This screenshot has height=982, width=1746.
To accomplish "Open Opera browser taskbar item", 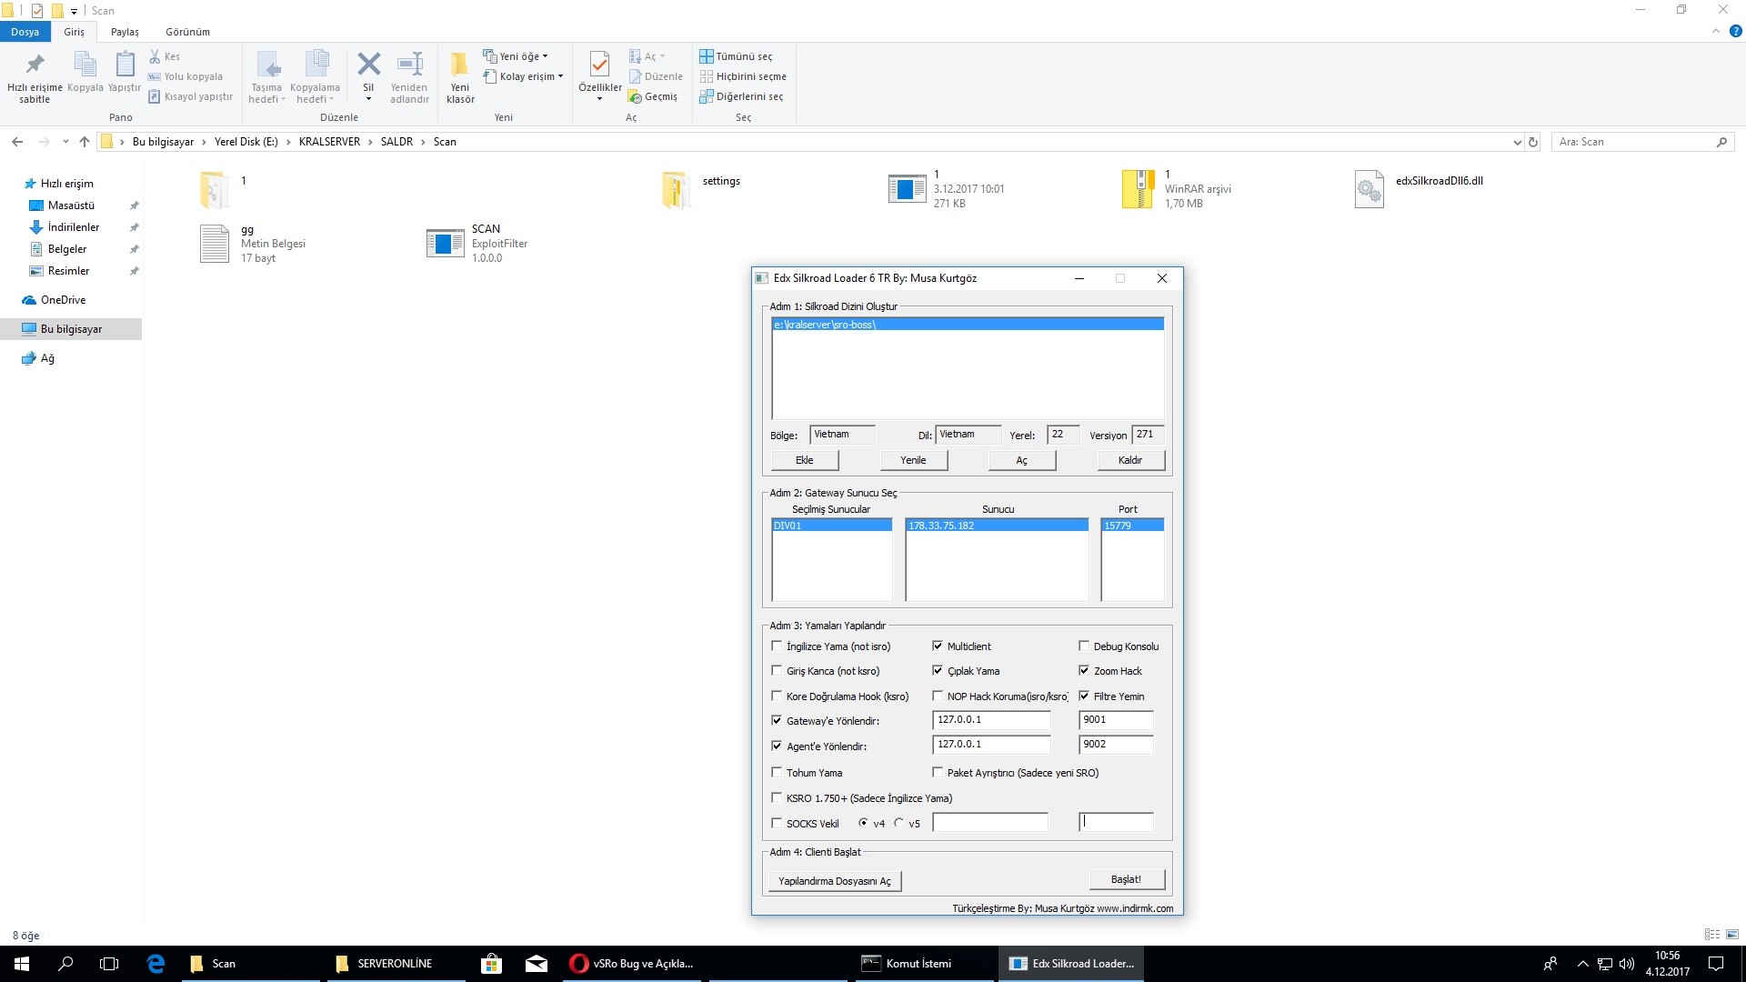I will (x=632, y=964).
